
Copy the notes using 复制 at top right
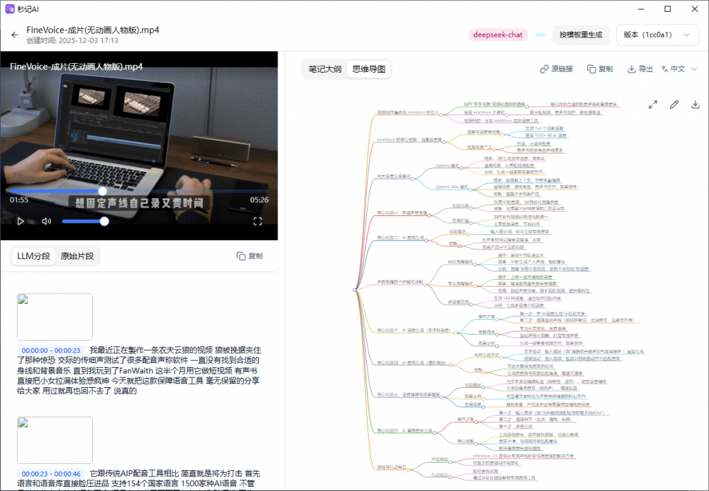(600, 69)
